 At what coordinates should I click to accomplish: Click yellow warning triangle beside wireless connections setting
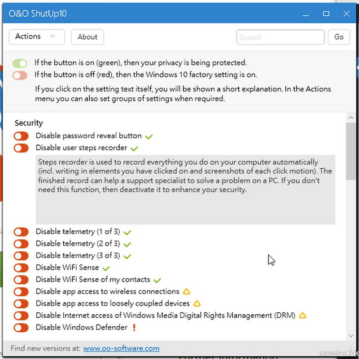tap(187, 291)
